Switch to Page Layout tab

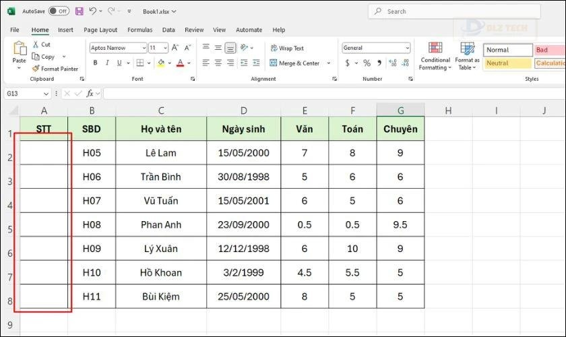[x=100, y=30]
